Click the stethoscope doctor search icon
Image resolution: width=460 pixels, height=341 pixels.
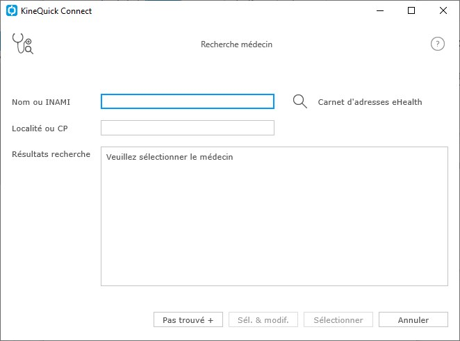coord(23,44)
